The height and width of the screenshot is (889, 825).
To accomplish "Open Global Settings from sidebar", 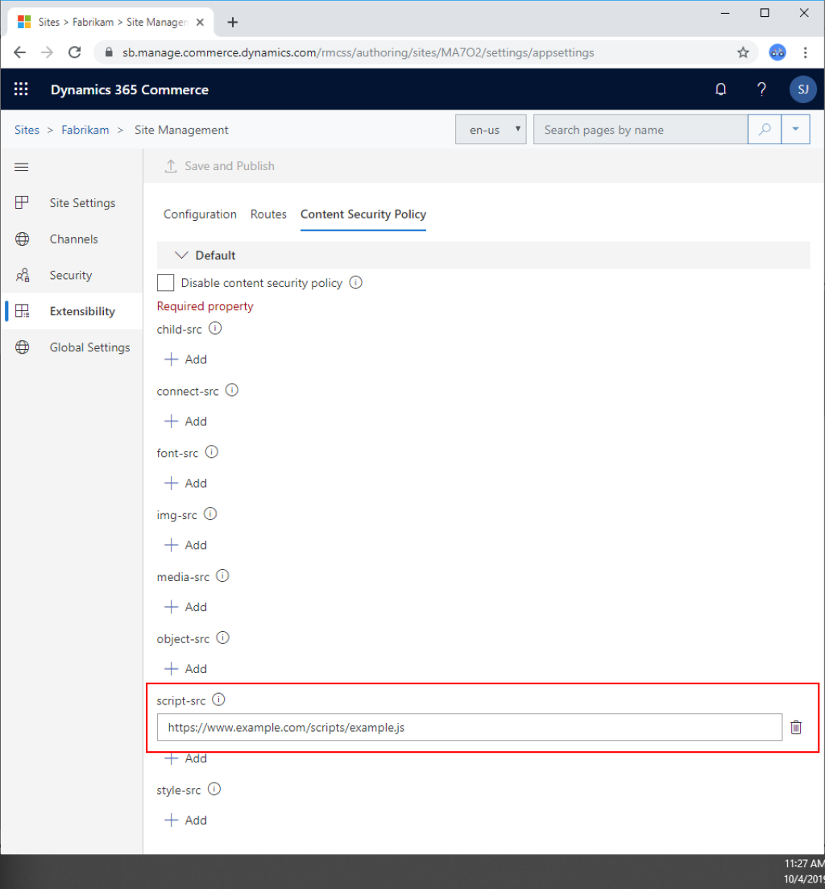I will (89, 347).
